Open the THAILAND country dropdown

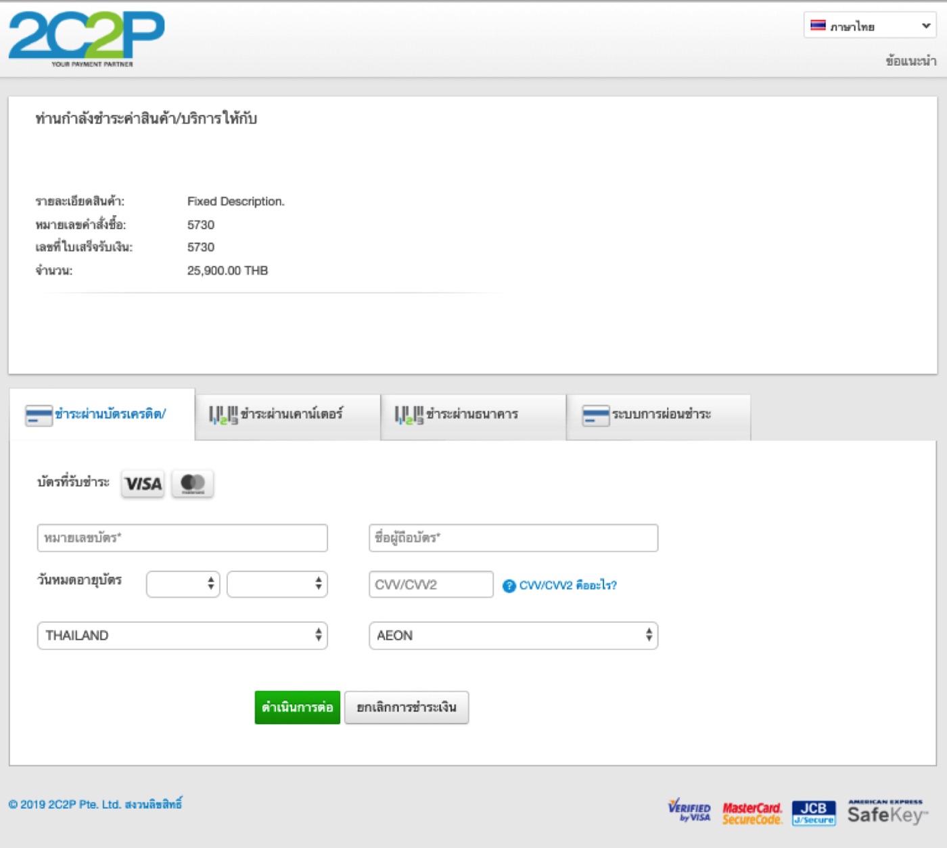(x=182, y=636)
